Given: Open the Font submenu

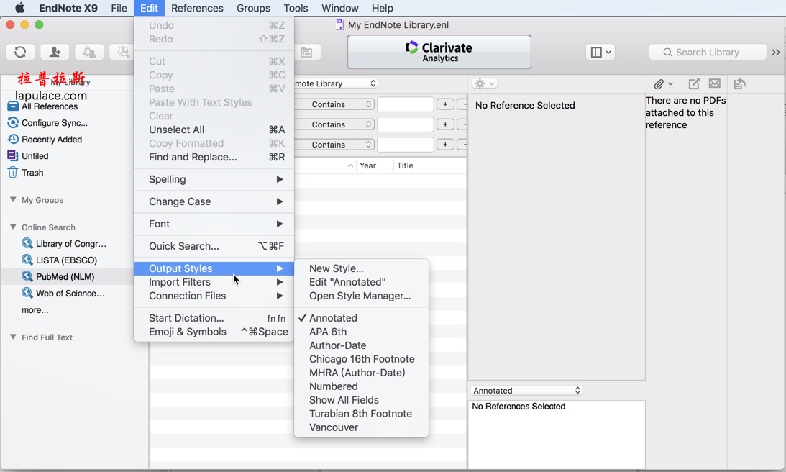Looking at the screenshot, I should tap(214, 224).
